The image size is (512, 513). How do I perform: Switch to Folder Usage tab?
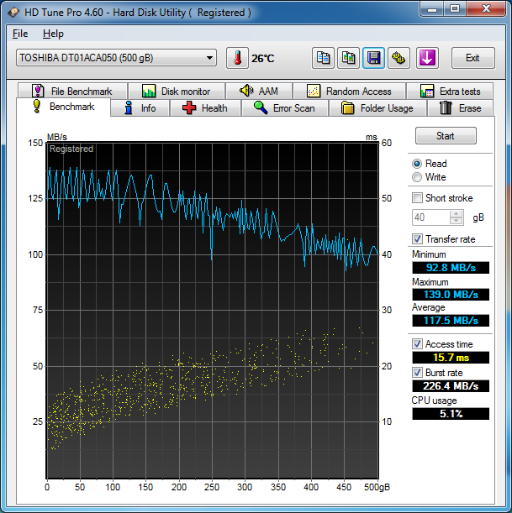(x=377, y=108)
